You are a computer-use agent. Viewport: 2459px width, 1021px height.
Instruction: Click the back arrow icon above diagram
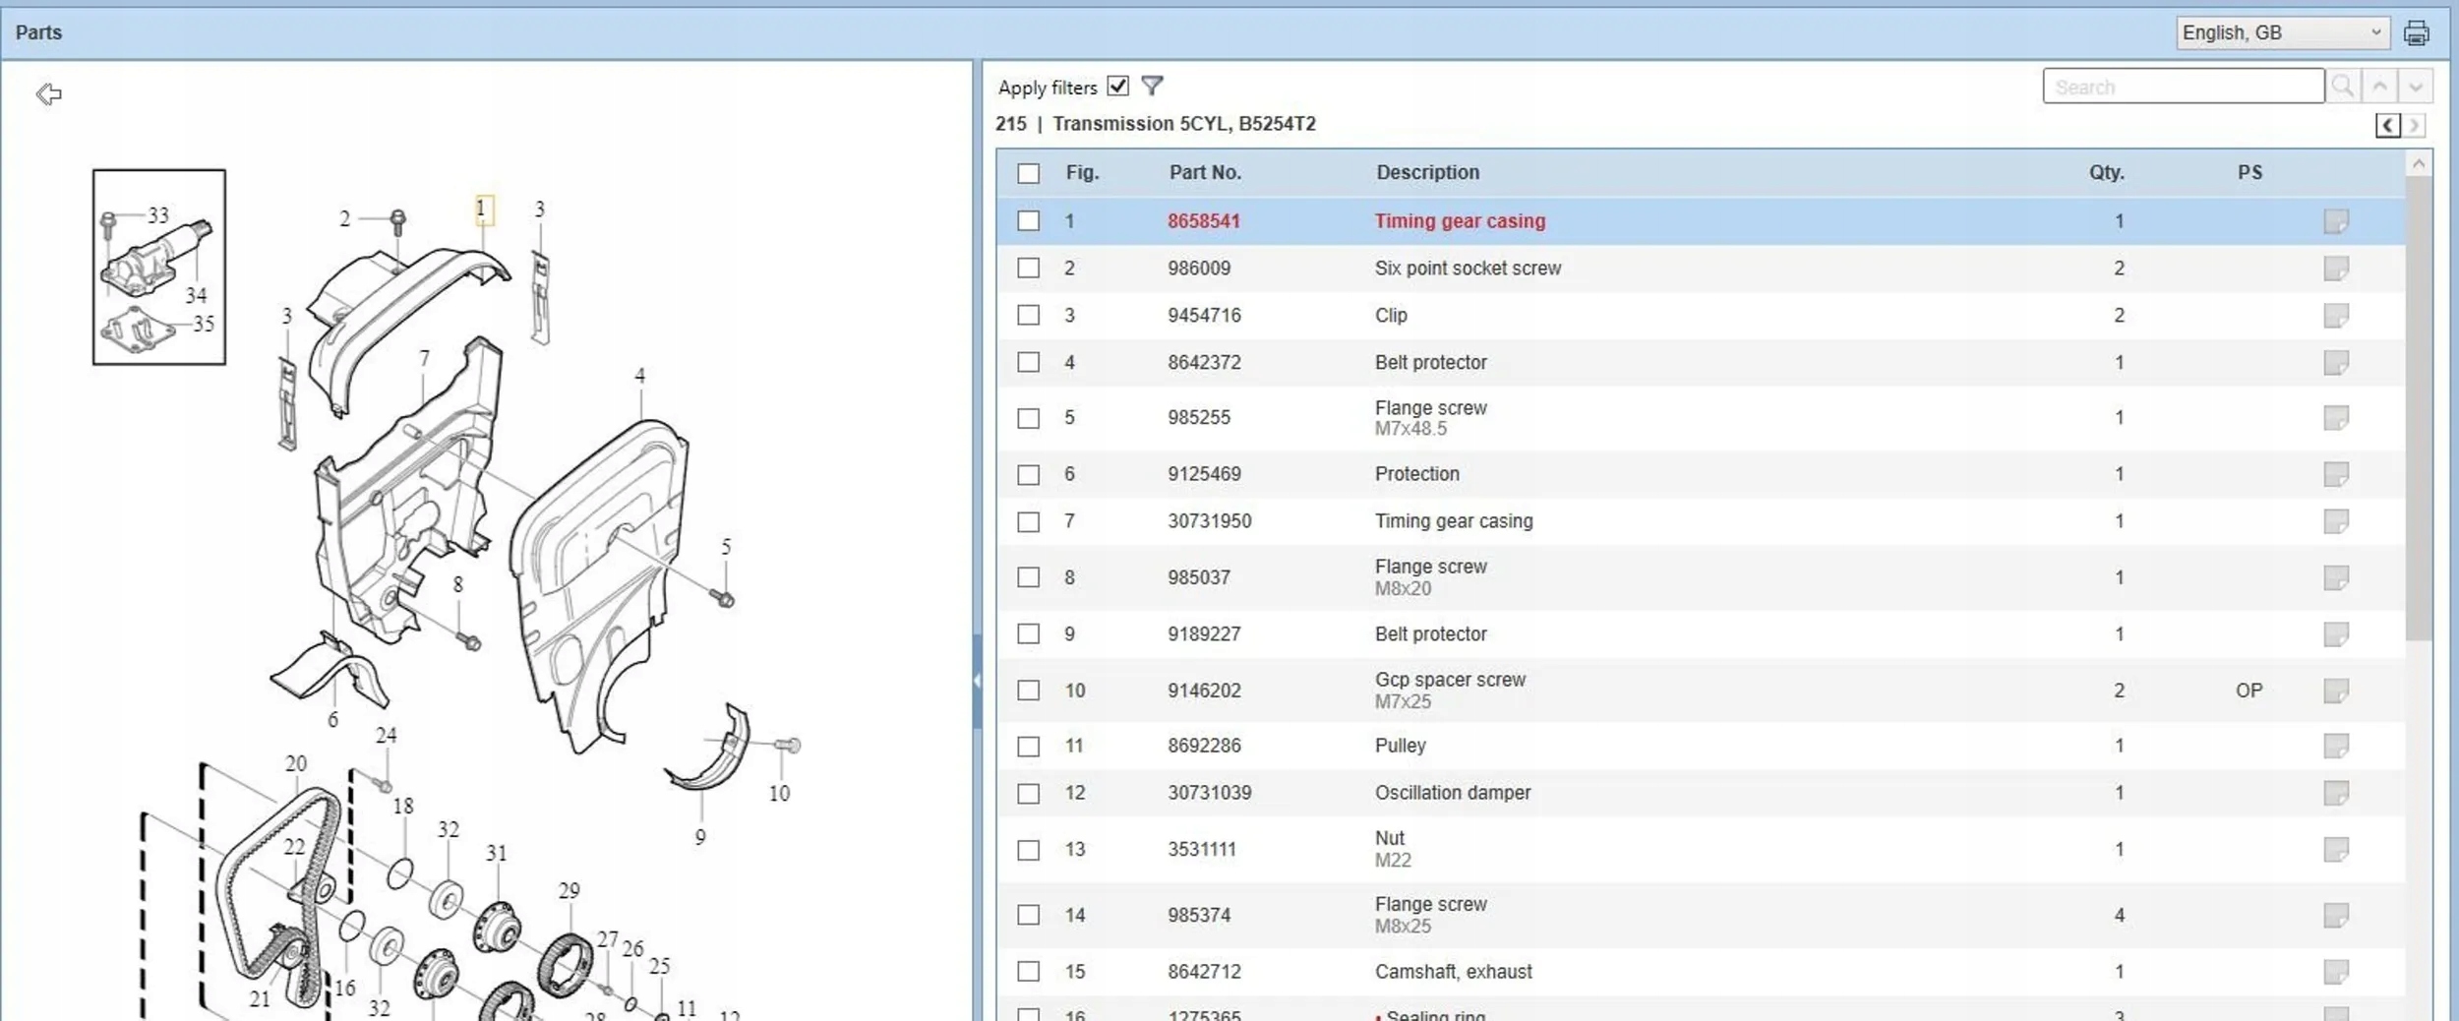click(x=48, y=94)
